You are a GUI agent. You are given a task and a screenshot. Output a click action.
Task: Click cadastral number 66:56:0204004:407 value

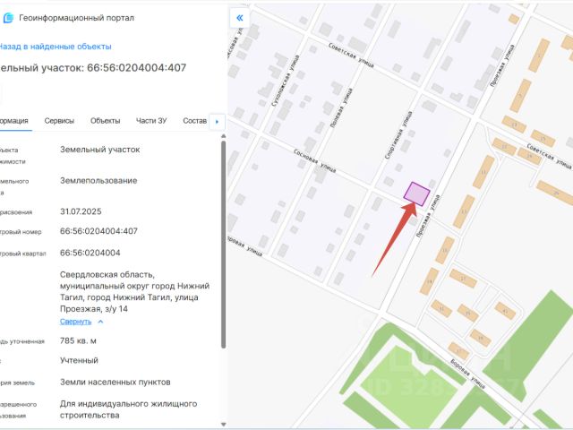[98, 231]
